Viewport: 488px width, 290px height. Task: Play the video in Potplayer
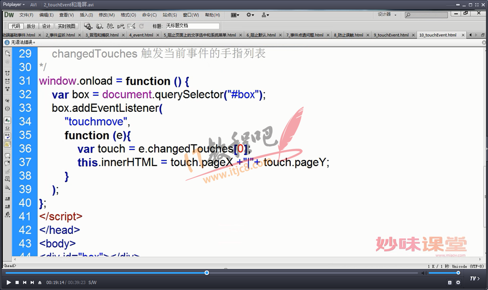pyautogui.click(x=9, y=282)
